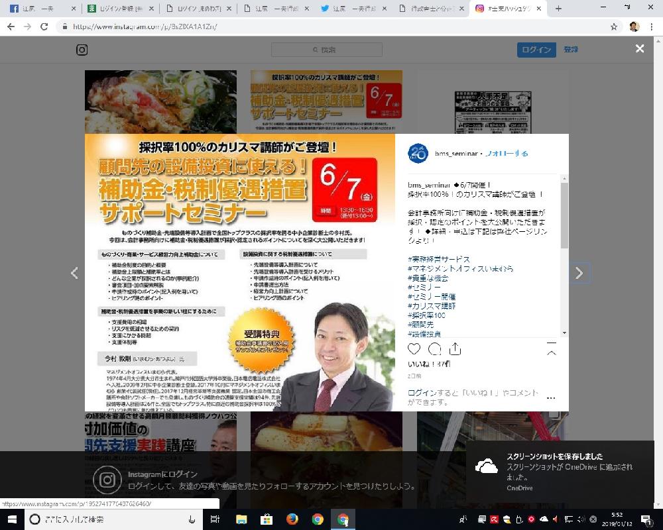Image resolution: width=663 pixels, height=530 pixels.
Task: Open the Chrome three-dot menu
Action: [x=652, y=26]
